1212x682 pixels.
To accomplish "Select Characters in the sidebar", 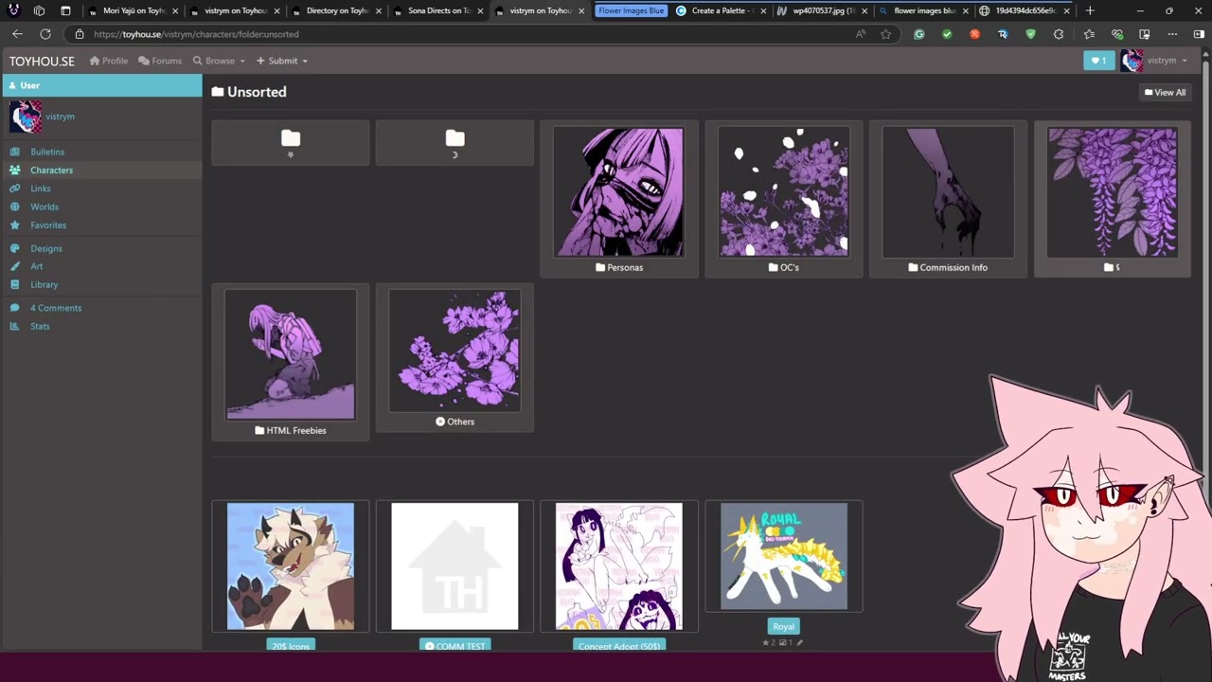I will point(51,170).
